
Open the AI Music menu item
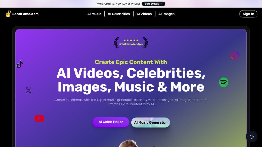[x=94, y=14]
